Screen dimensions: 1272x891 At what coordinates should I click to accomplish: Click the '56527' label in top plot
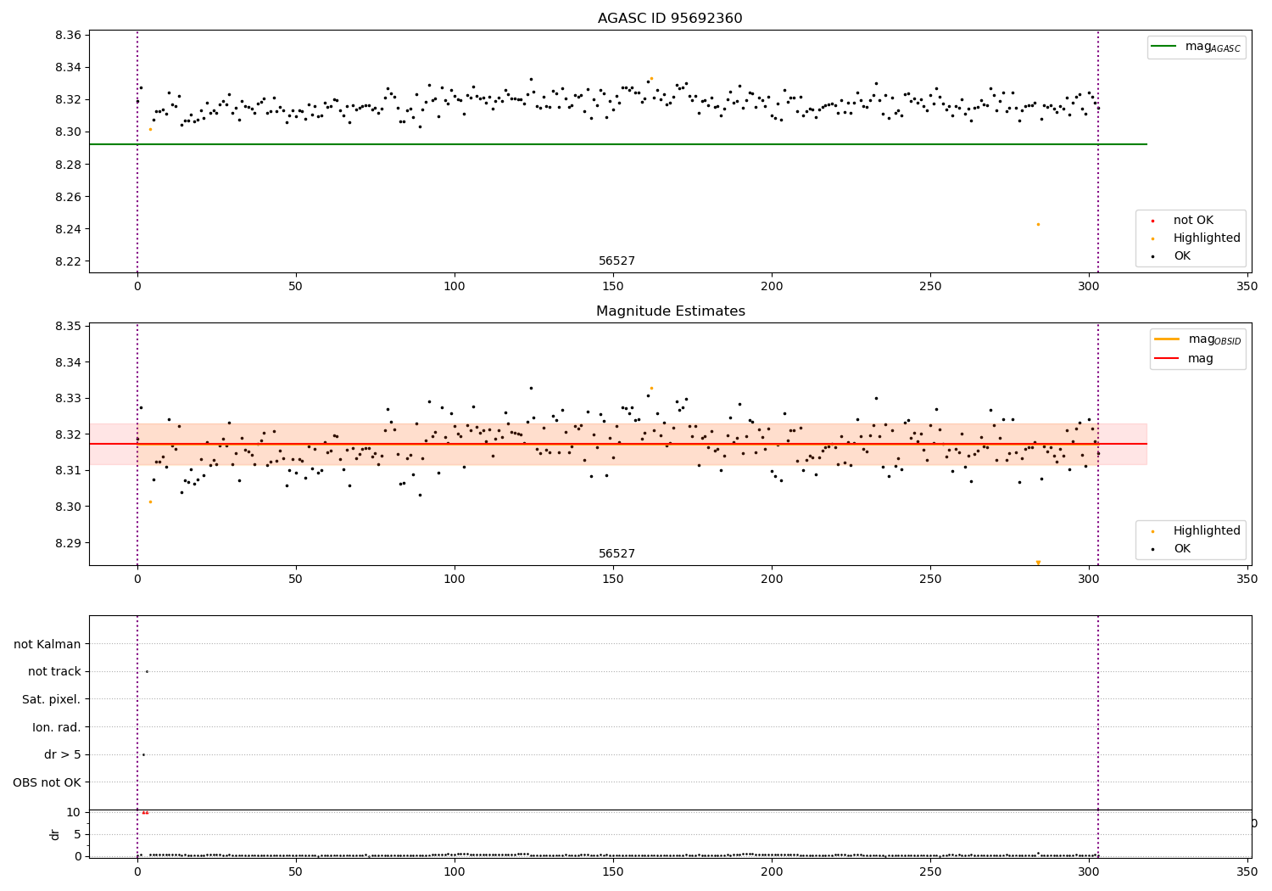click(x=616, y=261)
